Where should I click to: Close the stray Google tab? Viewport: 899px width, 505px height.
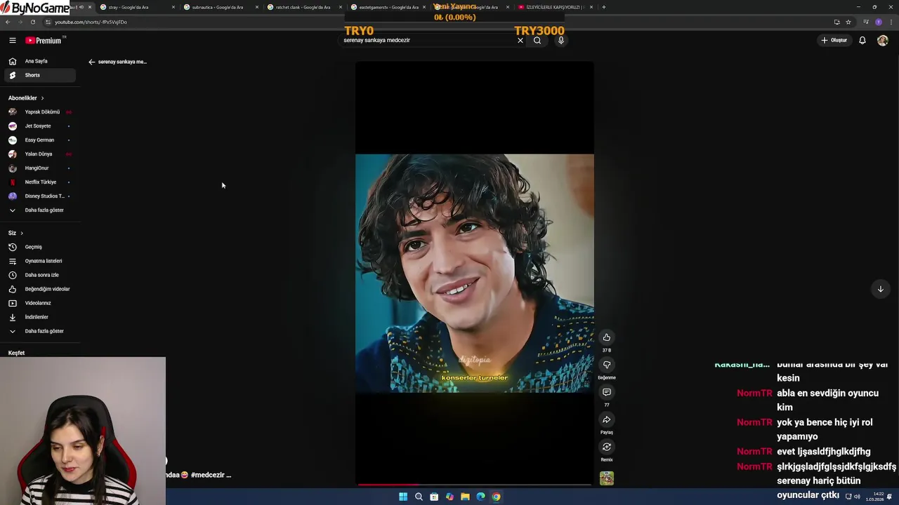click(173, 7)
